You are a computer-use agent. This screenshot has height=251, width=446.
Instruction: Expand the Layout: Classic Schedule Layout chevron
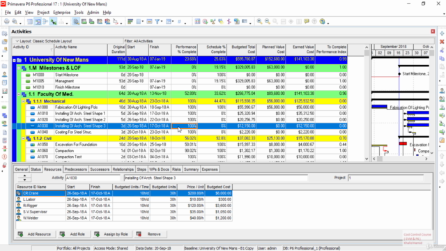coord(17,41)
